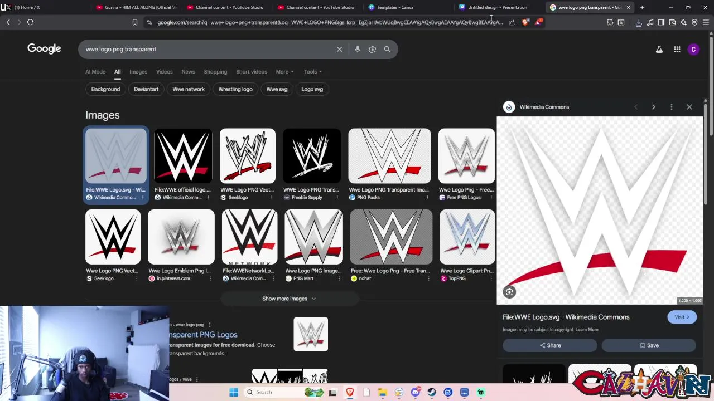Open Brave playlist music icon
This screenshot has width=714, height=401.
tap(650, 22)
